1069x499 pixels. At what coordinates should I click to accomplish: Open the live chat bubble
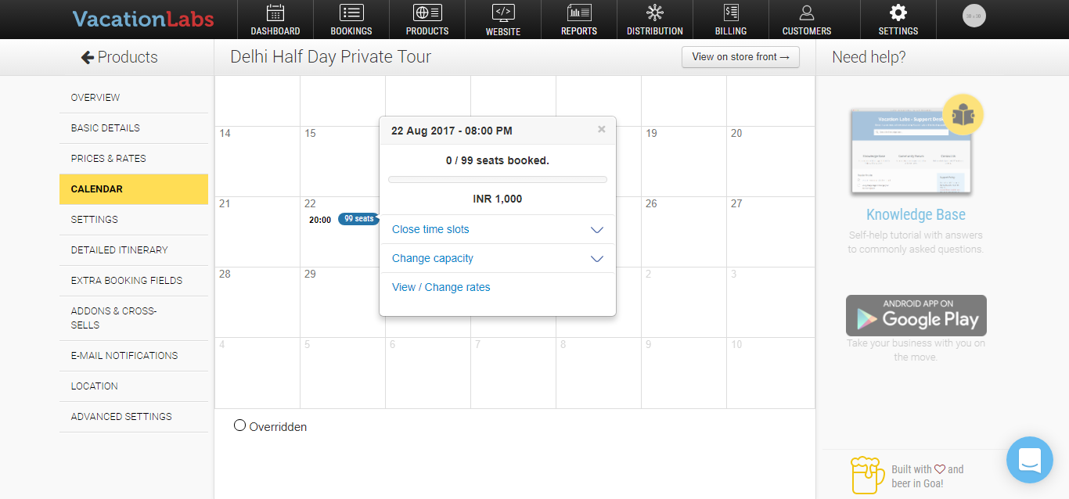1030,460
